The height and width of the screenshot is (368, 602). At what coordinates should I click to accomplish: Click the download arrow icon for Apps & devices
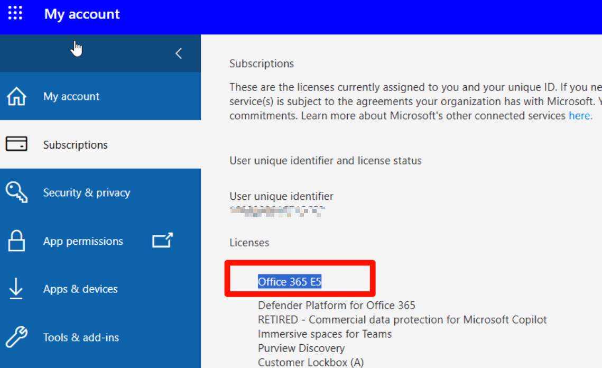click(x=16, y=289)
